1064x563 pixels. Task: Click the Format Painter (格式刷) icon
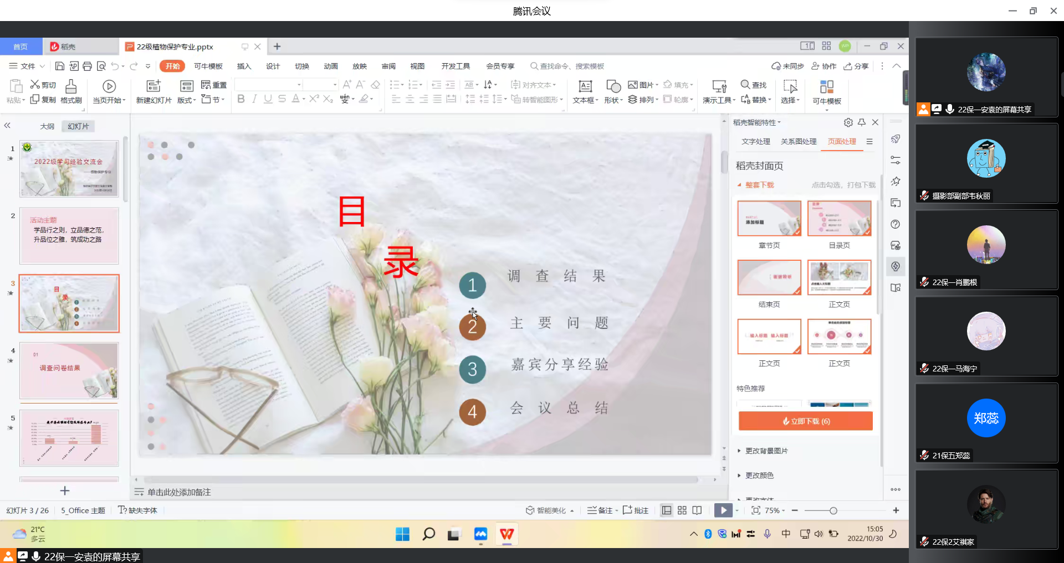71,86
